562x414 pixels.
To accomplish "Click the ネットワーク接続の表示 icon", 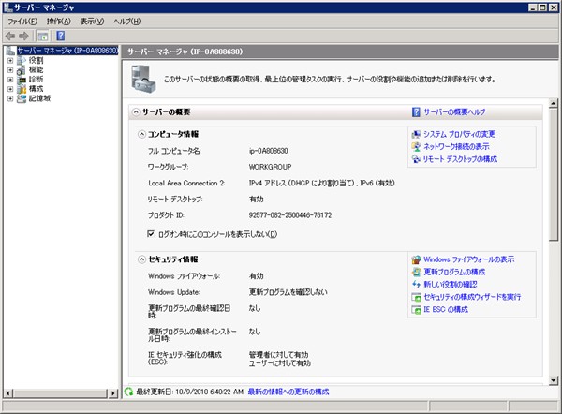I will pyautogui.click(x=416, y=147).
